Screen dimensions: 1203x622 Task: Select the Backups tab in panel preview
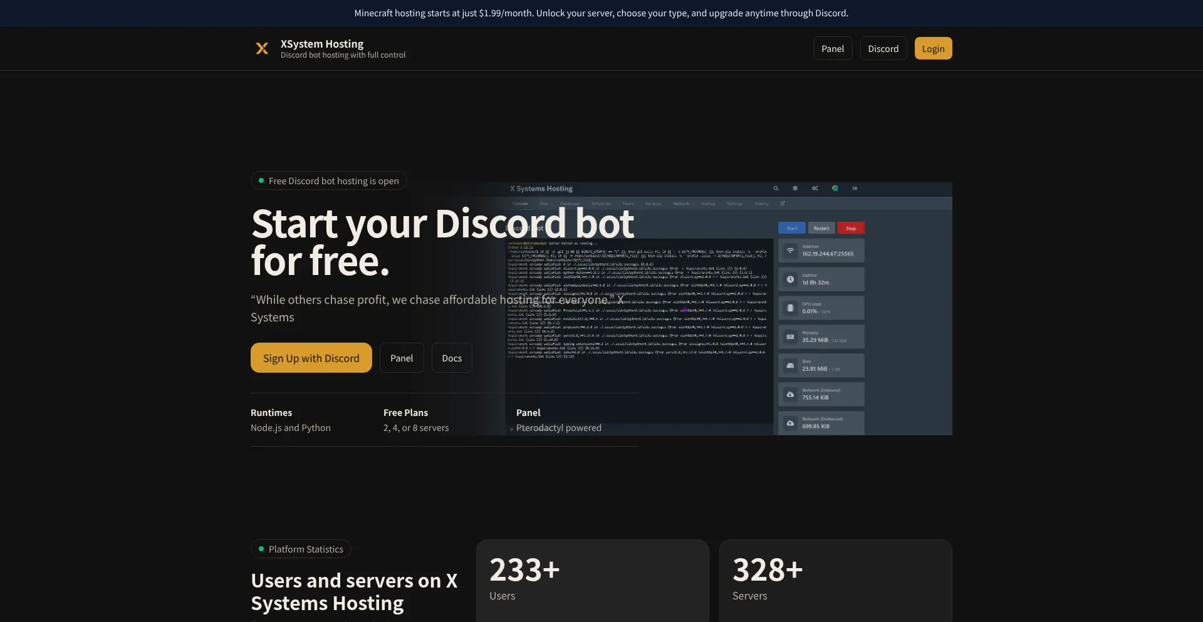click(x=654, y=204)
